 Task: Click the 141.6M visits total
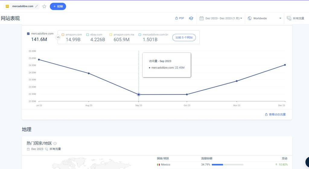(39, 39)
